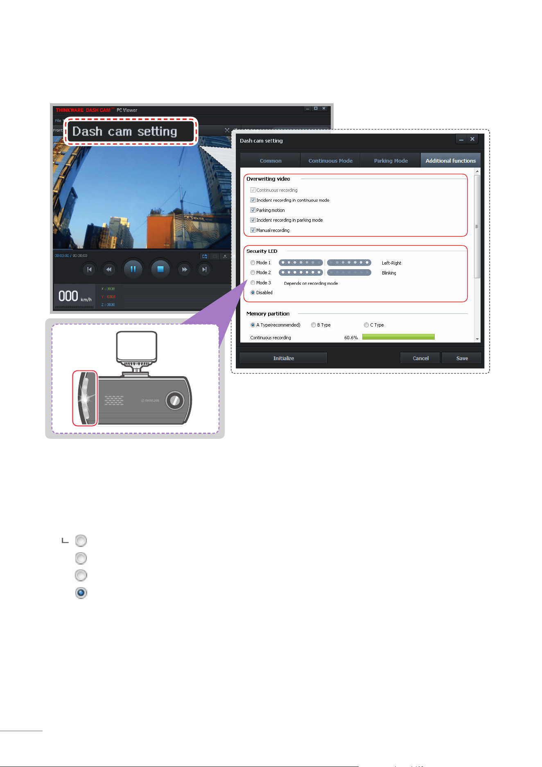The width and height of the screenshot is (542, 767).
Task: Skip to next video file
Action: (x=204, y=270)
